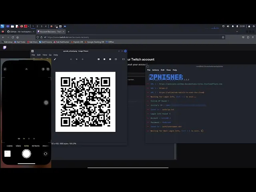
Task: Open the Google Hacking DB bookmark
Action: click(94, 42)
